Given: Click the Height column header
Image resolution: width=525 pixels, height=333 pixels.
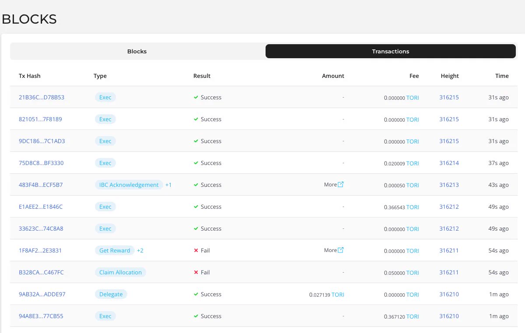Looking at the screenshot, I should [x=450, y=76].
